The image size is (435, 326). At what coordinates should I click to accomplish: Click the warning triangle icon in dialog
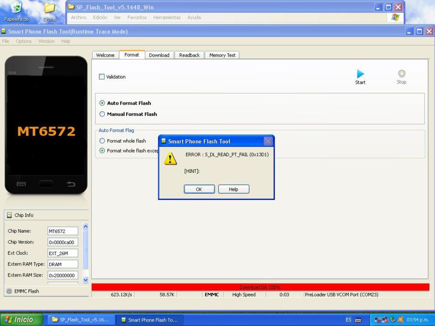point(170,158)
